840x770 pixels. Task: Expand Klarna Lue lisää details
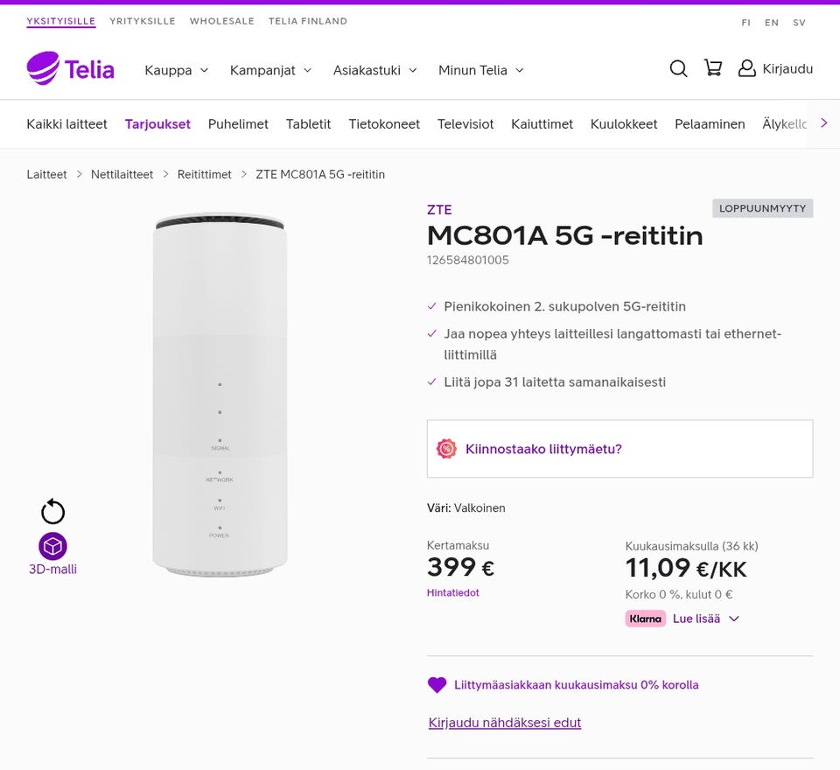(705, 619)
